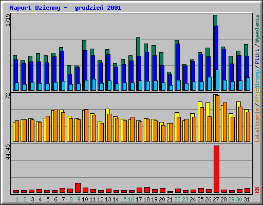Click the green Wywołania legend label
The height and width of the screenshot is (205, 263).
[257, 28]
